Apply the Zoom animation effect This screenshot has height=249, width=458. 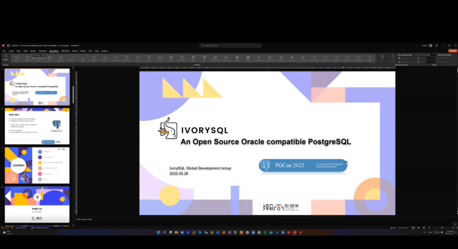[138, 58]
